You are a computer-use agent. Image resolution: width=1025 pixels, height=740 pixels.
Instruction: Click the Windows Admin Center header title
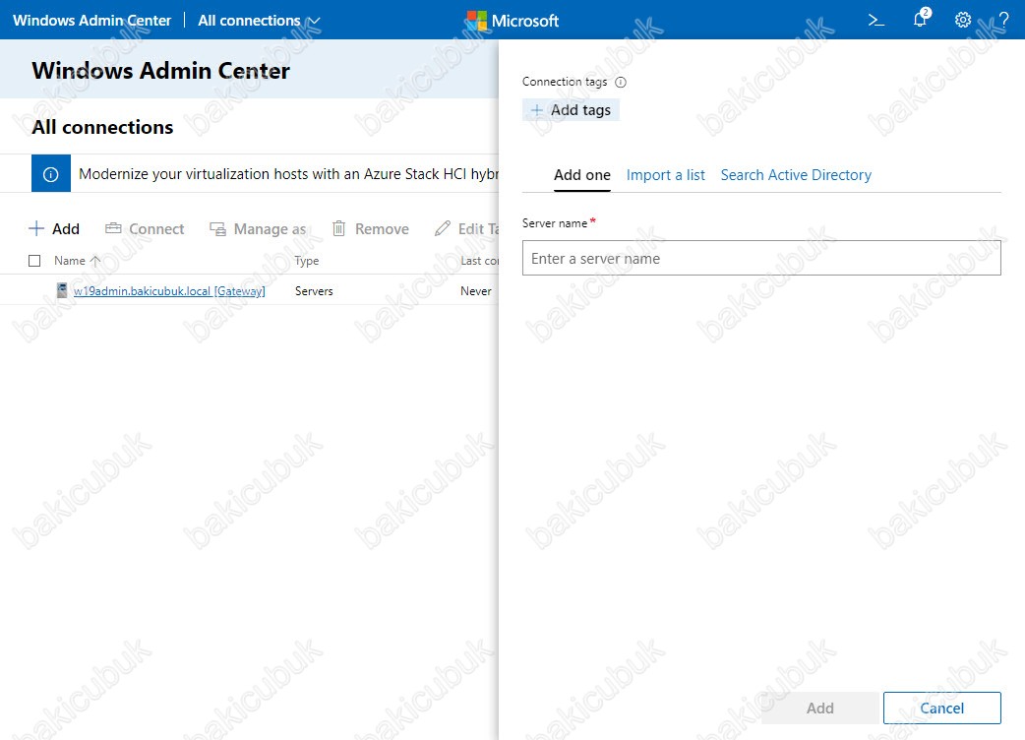[91, 21]
